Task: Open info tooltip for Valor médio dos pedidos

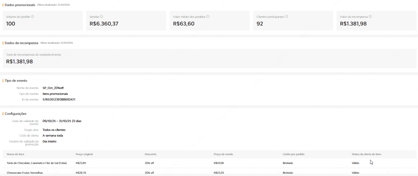Action: point(208,16)
